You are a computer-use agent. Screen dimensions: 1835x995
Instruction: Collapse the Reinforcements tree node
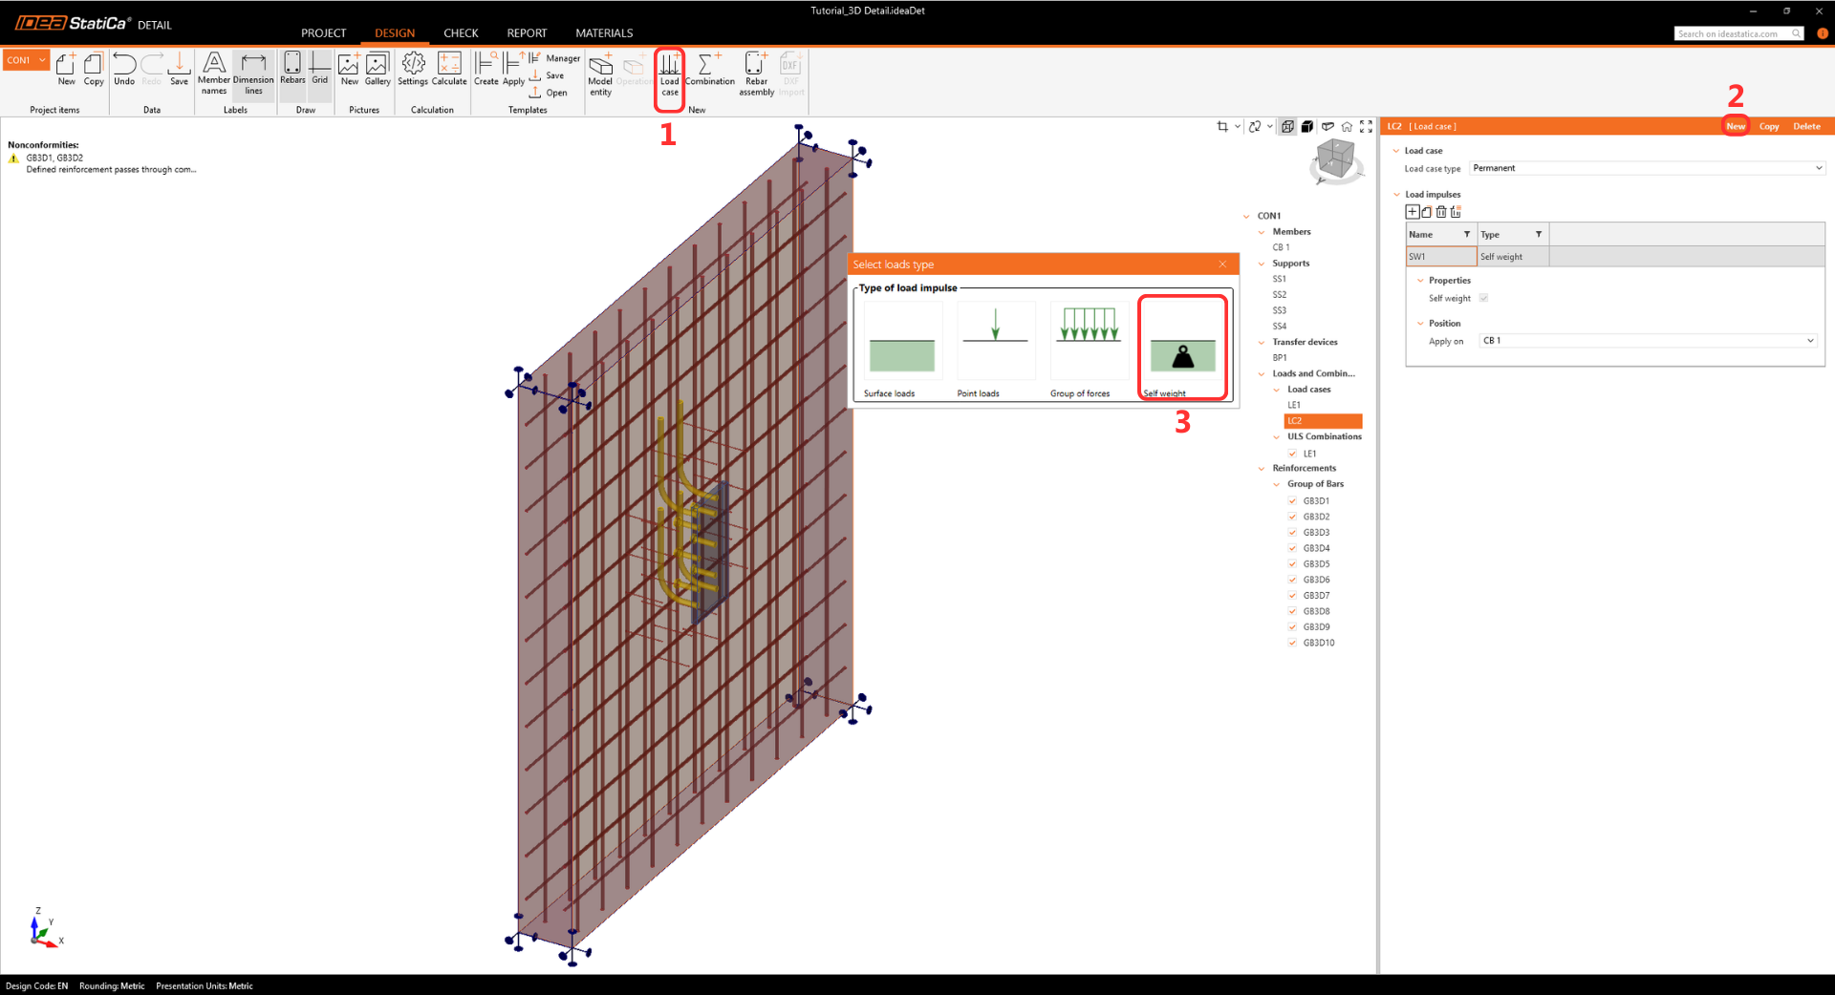[1262, 469]
